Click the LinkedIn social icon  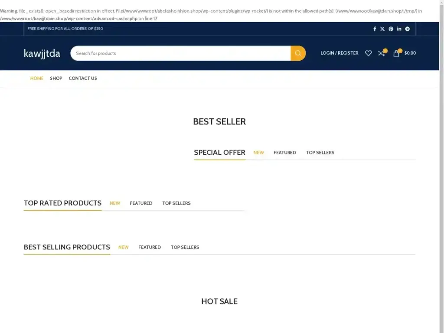399,29
